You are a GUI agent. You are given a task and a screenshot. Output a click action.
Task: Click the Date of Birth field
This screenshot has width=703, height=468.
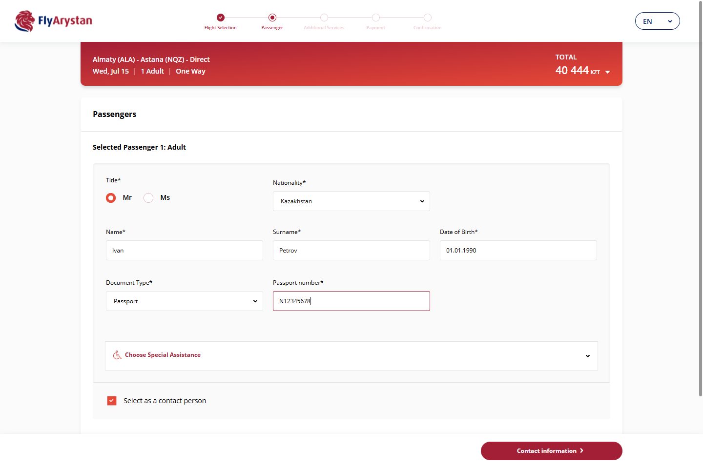point(518,251)
